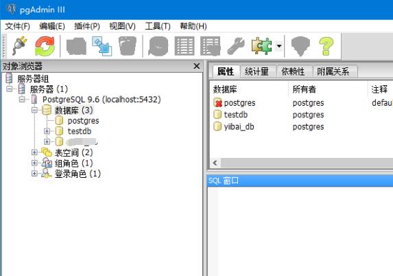Expand the 组角色 (1) node
This screenshot has width=393, height=276.
[34, 163]
